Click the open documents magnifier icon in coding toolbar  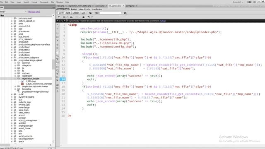(58, 25)
